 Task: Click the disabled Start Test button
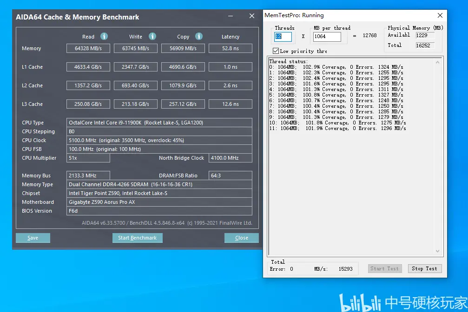point(384,268)
